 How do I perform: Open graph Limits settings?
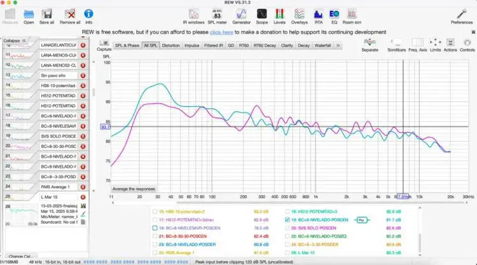click(x=435, y=45)
